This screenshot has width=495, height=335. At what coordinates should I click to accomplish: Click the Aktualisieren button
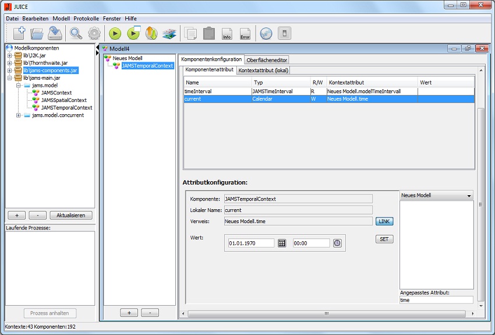tap(70, 215)
